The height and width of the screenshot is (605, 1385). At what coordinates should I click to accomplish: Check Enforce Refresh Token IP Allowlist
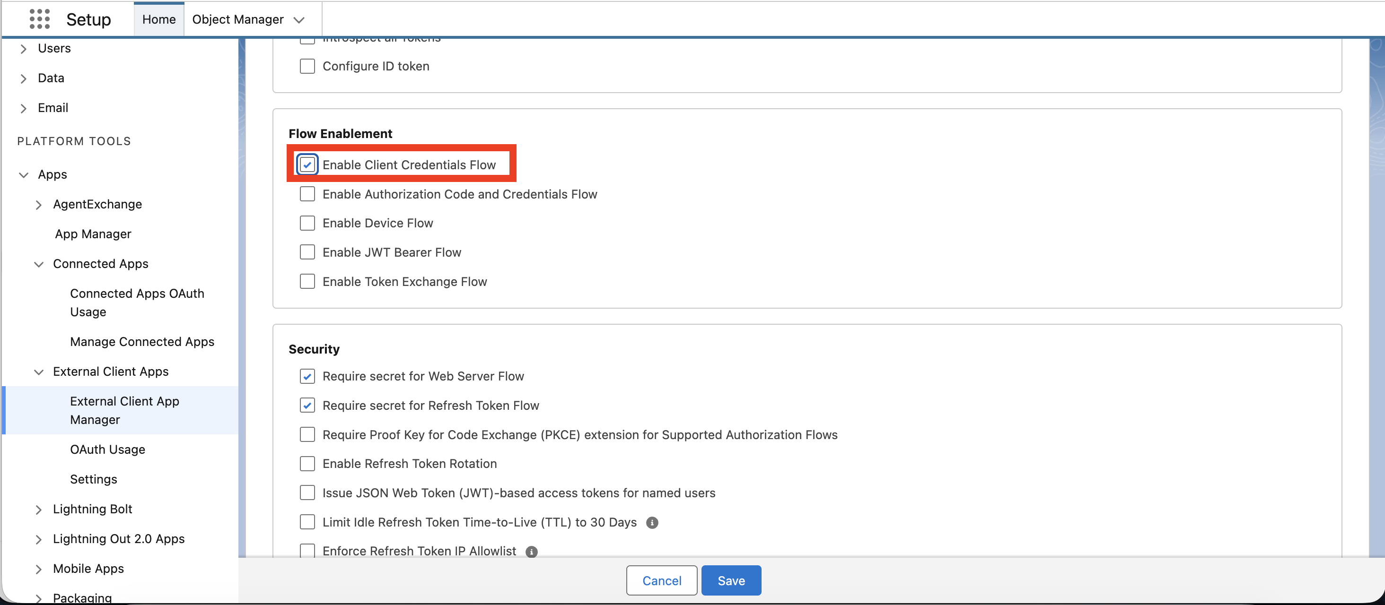(x=307, y=551)
